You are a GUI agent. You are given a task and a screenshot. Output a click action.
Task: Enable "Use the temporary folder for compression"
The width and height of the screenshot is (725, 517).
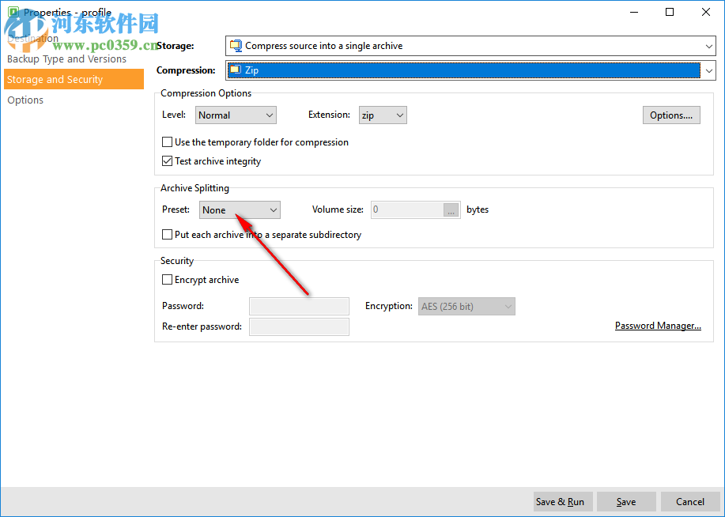tap(167, 142)
